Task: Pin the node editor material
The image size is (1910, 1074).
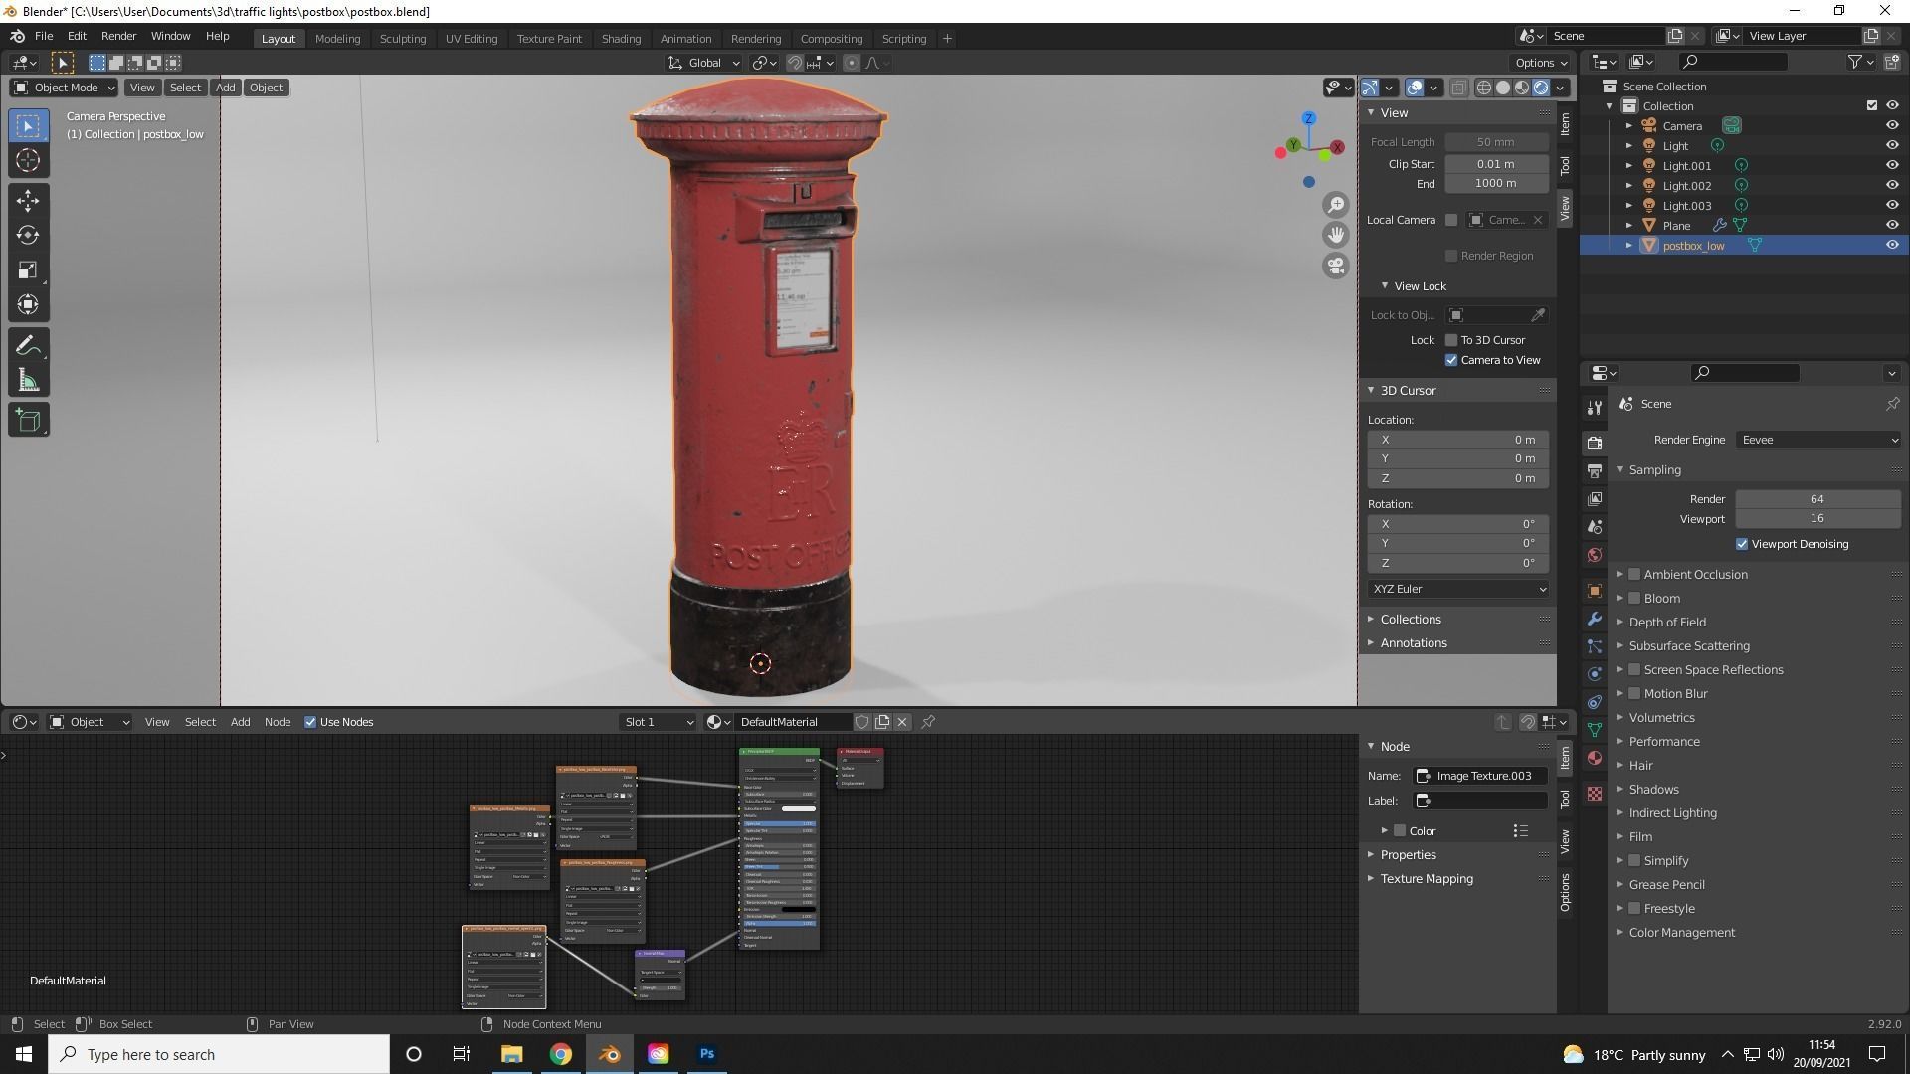Action: point(928,722)
